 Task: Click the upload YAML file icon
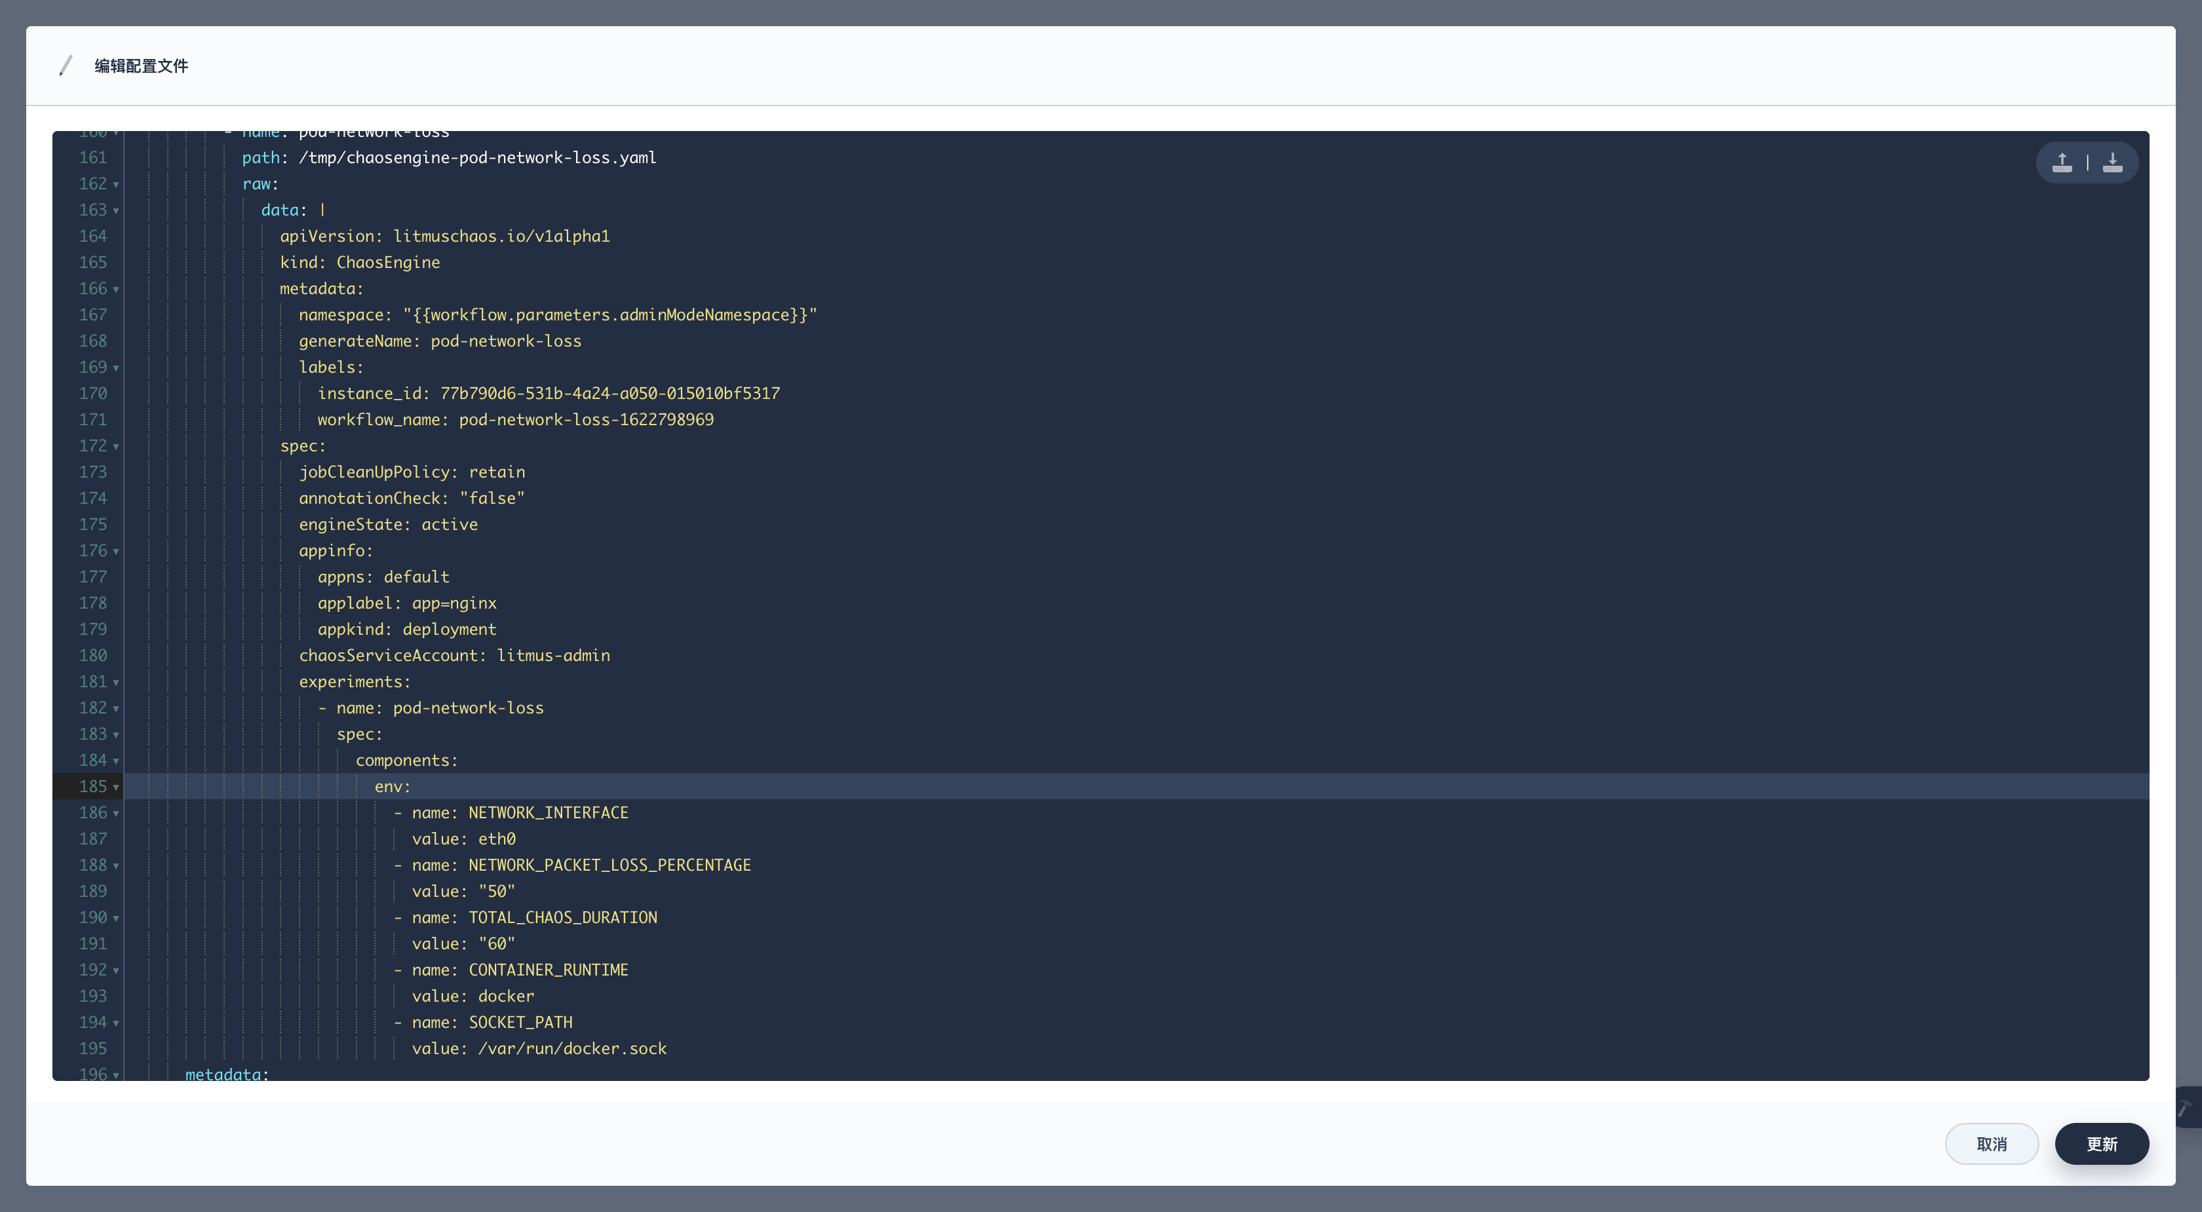click(x=2062, y=162)
